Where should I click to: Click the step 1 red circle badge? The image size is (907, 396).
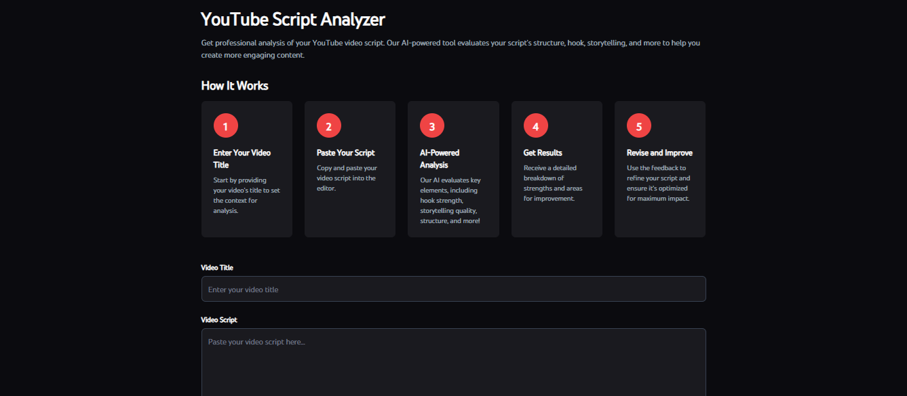click(x=225, y=125)
